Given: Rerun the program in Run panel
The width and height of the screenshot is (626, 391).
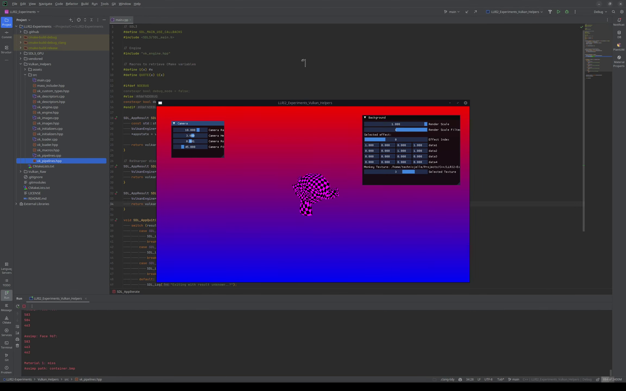Looking at the screenshot, I should pos(18,306).
